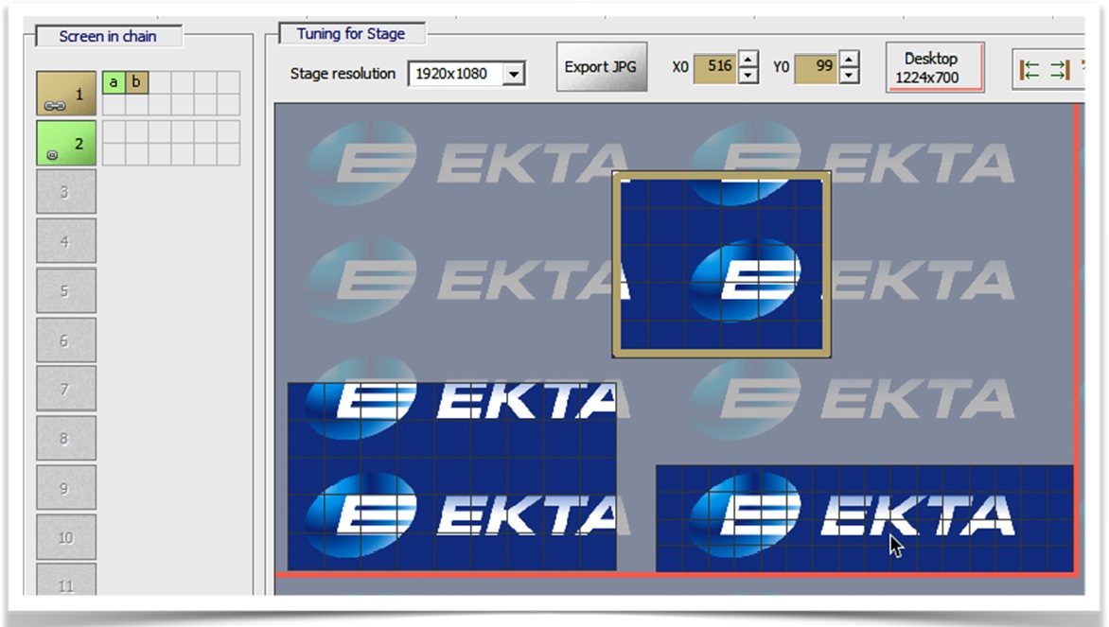Click the align-left arrows icon
The height and width of the screenshot is (627, 1109).
point(1030,69)
